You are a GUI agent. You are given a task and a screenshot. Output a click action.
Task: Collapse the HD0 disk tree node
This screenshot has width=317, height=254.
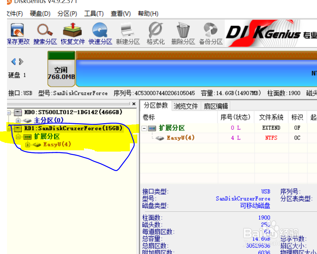coord(9,112)
